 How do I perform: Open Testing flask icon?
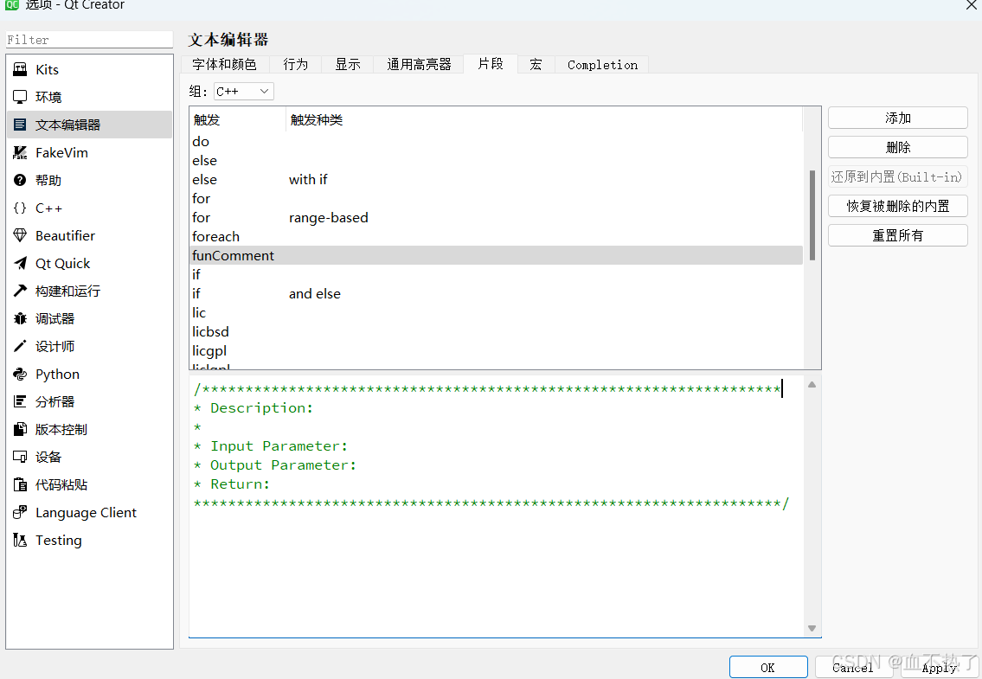click(20, 540)
